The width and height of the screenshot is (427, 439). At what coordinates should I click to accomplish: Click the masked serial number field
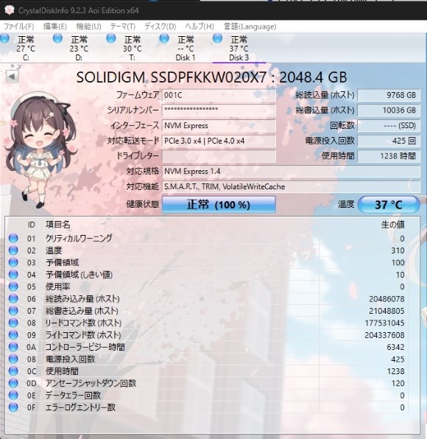(x=219, y=110)
